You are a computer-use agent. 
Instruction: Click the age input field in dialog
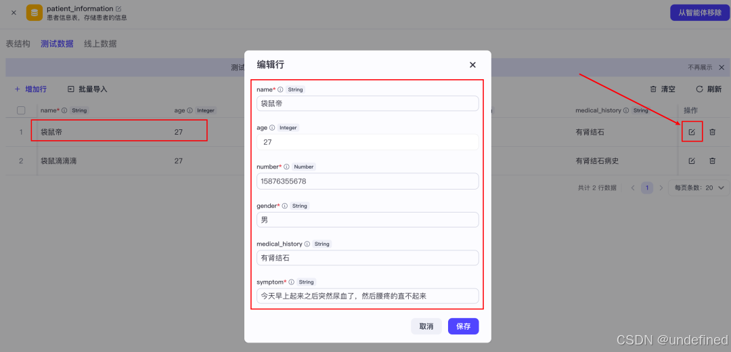pos(368,142)
